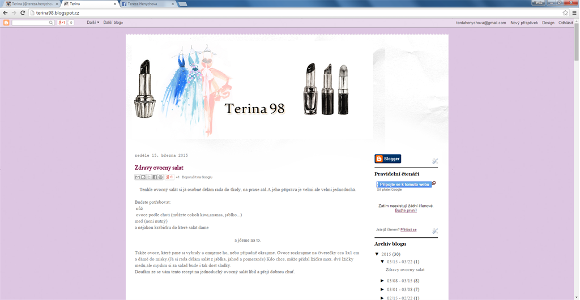
Task: Share post by email (Gmail icon)
Action: point(138,177)
